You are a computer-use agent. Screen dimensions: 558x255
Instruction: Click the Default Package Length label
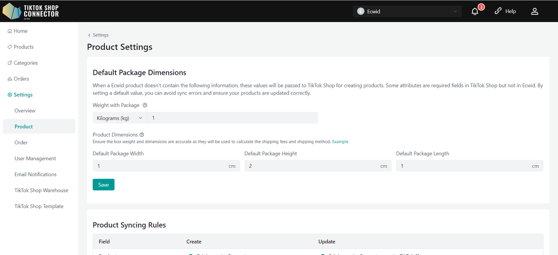pyautogui.click(x=422, y=154)
